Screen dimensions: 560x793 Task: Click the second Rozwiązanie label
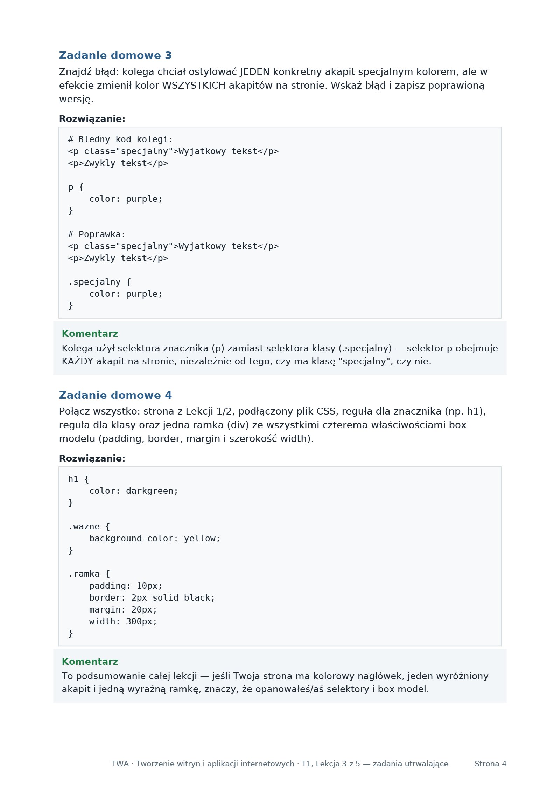(x=92, y=458)
